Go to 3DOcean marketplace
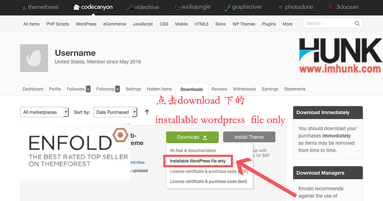Image resolution: width=383 pixels, height=201 pixels. pos(344,7)
